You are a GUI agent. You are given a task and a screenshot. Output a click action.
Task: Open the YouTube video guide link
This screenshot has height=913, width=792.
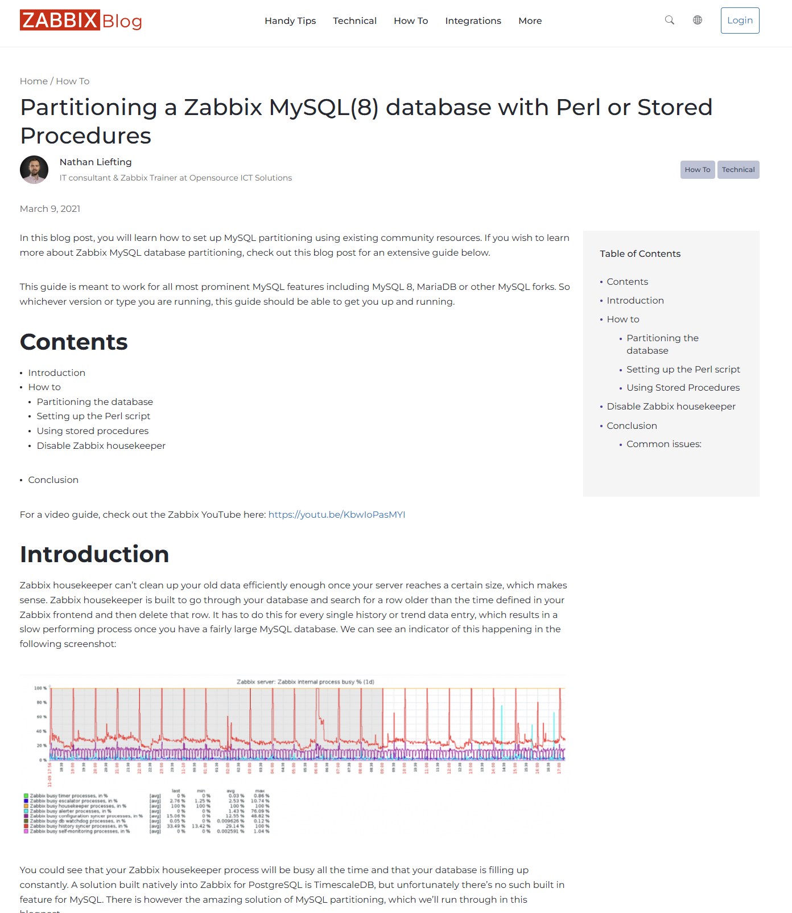point(336,515)
